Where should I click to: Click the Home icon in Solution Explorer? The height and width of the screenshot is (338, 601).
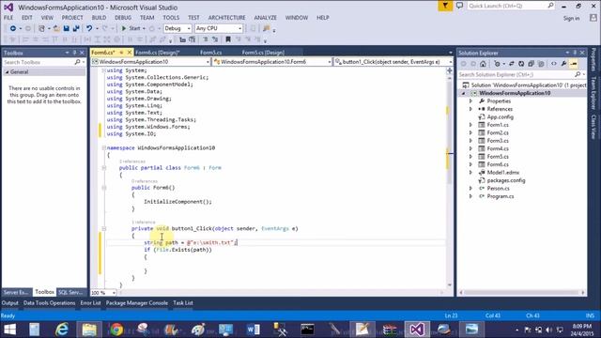tap(483, 64)
